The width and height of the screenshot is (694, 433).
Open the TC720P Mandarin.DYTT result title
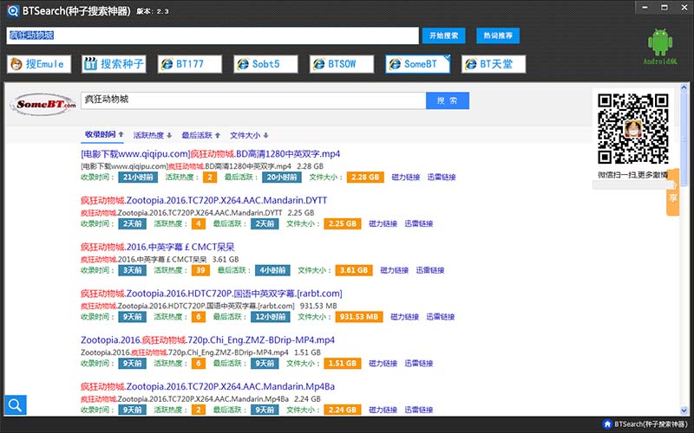(x=204, y=200)
